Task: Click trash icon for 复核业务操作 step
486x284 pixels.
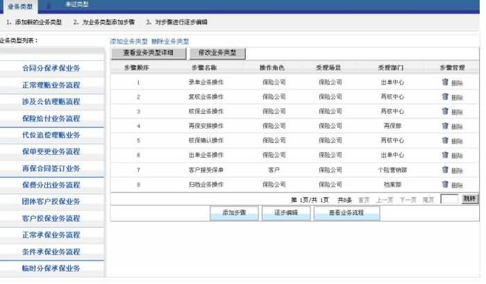Action: [445, 97]
